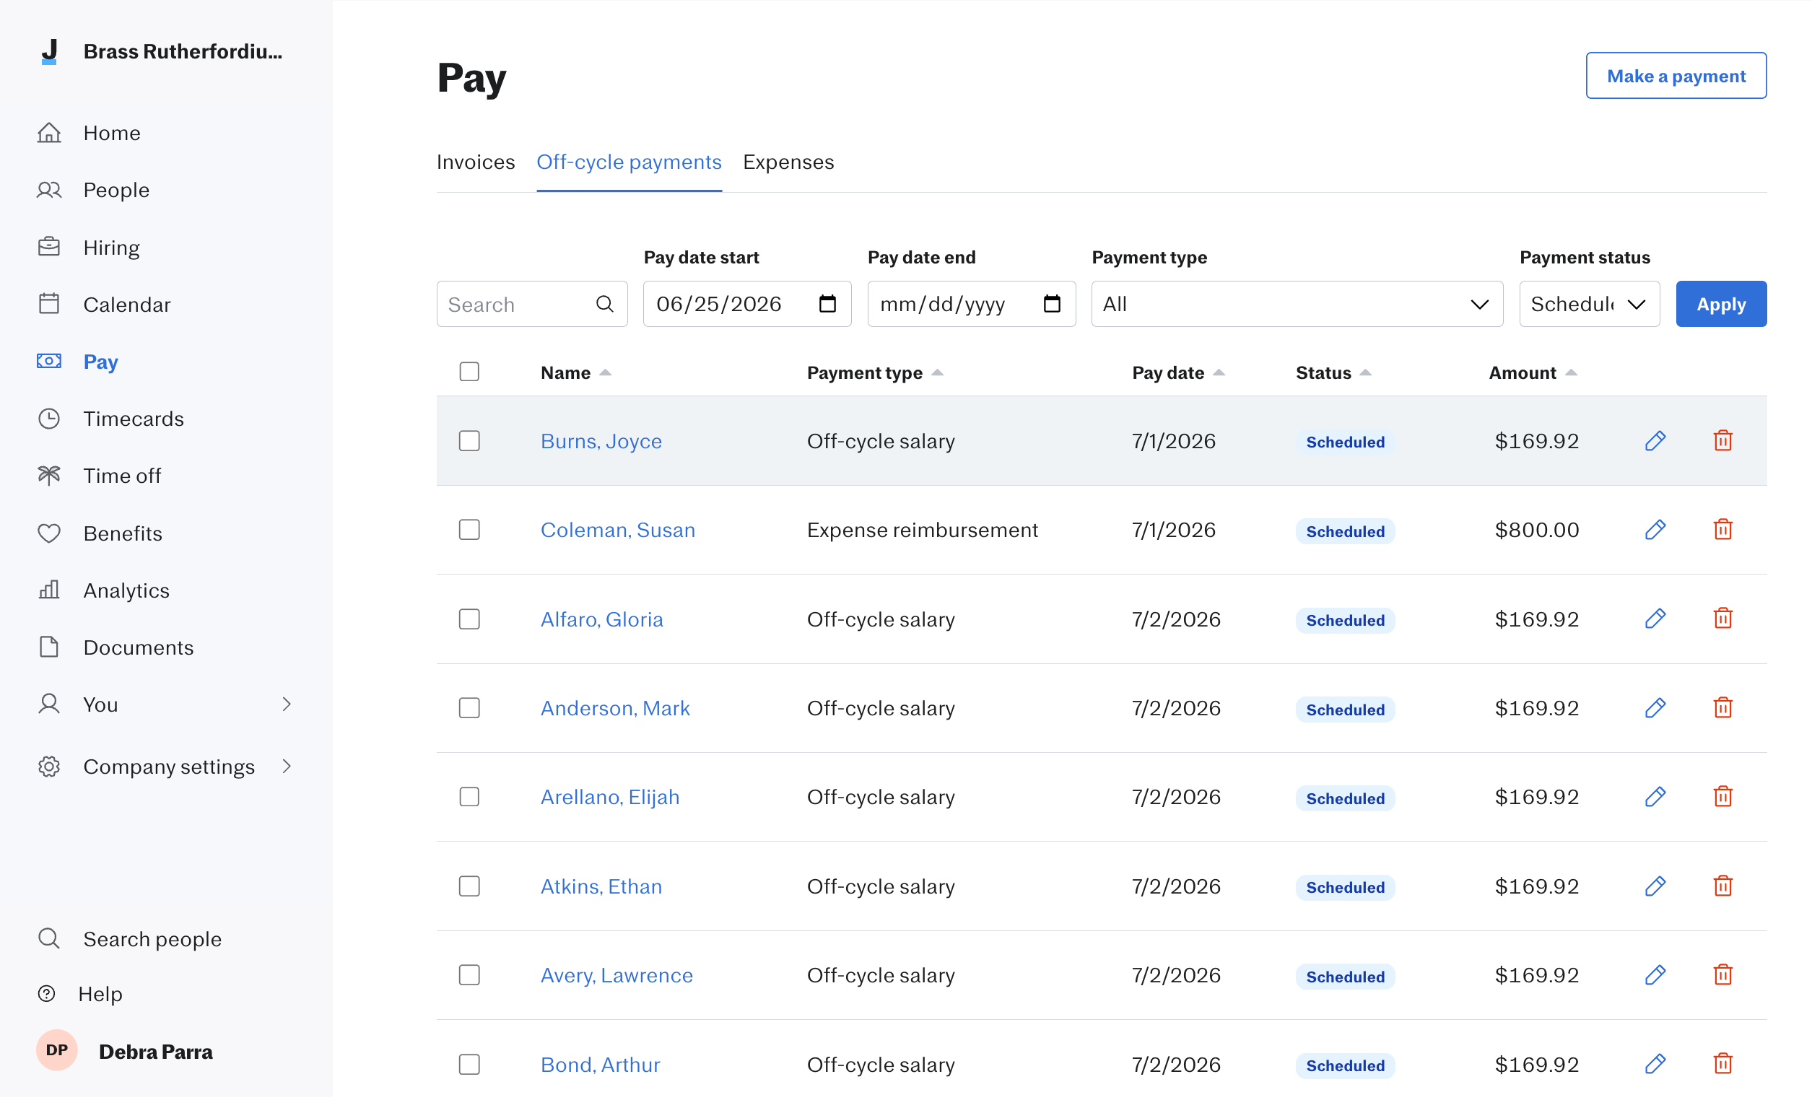Delete the Burns, Joyce payment via trash icon

point(1722,441)
